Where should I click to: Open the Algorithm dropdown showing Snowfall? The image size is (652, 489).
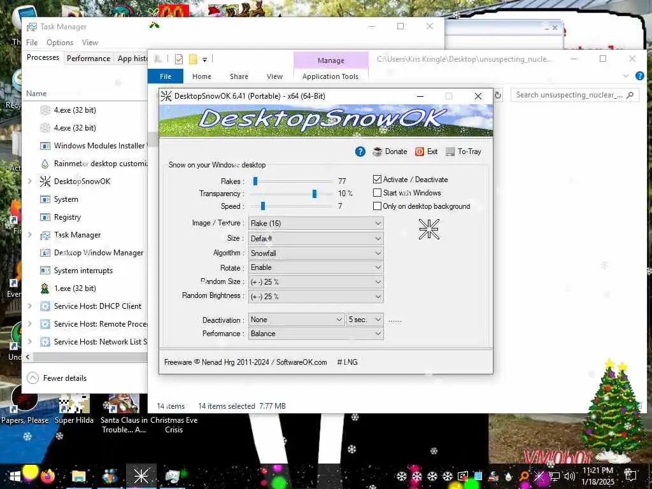coord(316,253)
